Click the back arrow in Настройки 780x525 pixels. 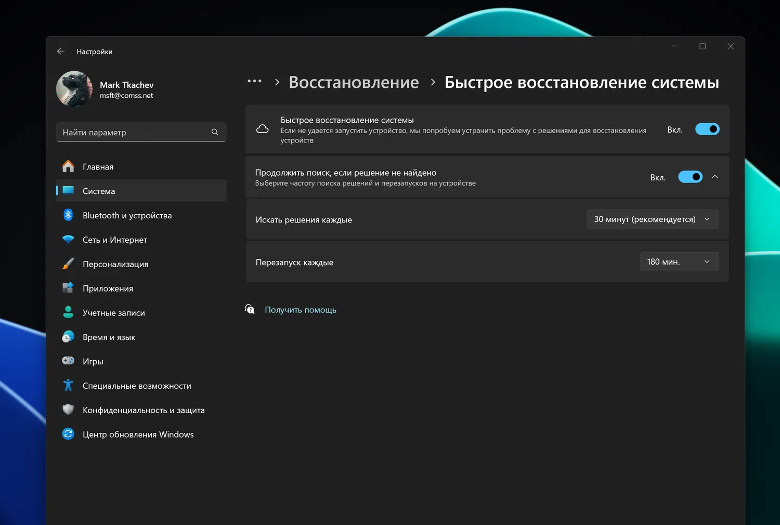pyautogui.click(x=61, y=51)
